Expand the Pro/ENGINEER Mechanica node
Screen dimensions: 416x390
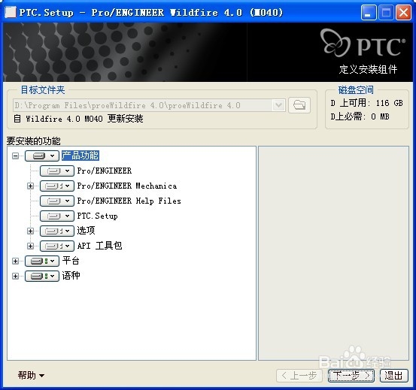(31, 186)
